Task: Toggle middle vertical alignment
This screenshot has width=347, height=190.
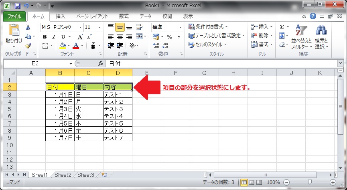Action: tap(120, 27)
